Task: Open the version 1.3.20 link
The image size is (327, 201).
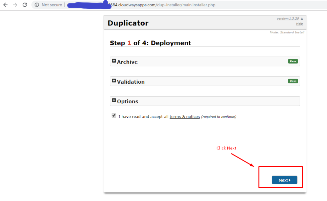Action: point(288,19)
